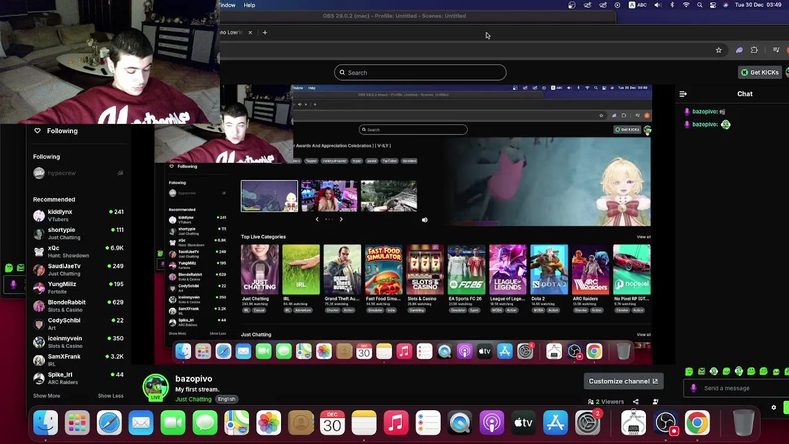
Task: Close the browser tab
Action: click(x=250, y=32)
